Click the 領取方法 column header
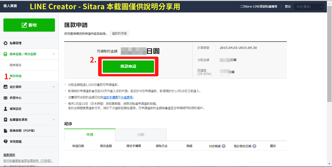This screenshot has height=167, width=332. pyautogui.click(x=161, y=146)
